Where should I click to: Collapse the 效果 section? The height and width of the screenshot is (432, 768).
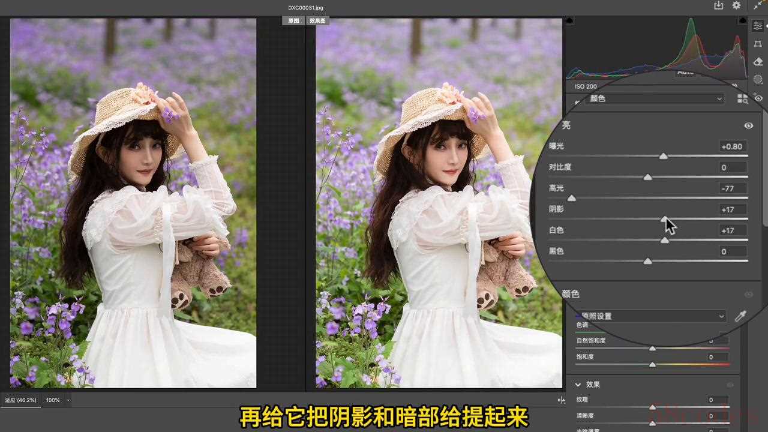[x=578, y=385]
